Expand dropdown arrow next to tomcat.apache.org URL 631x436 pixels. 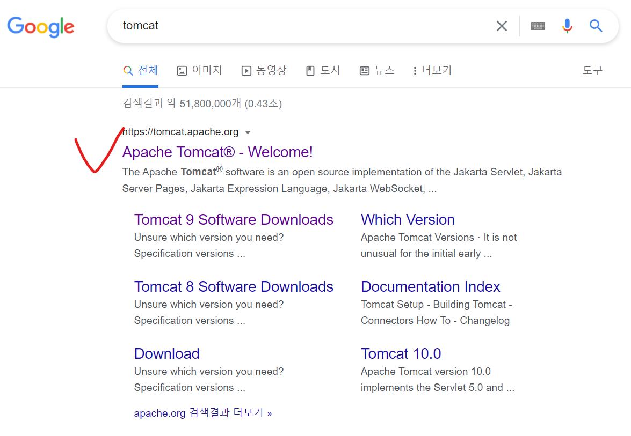click(x=248, y=132)
